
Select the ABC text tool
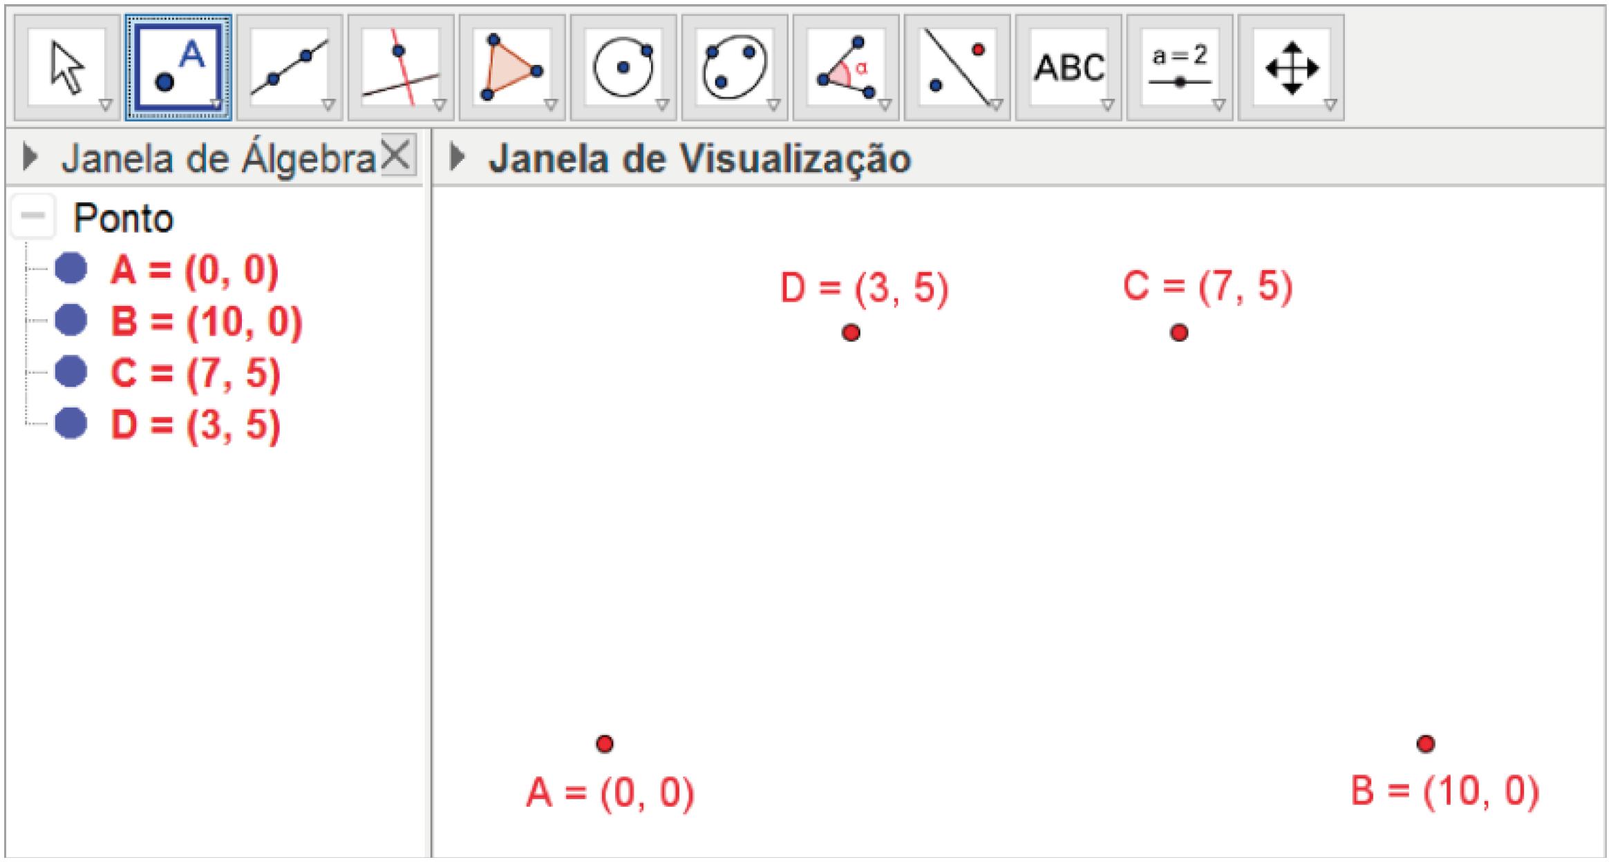point(1068,68)
